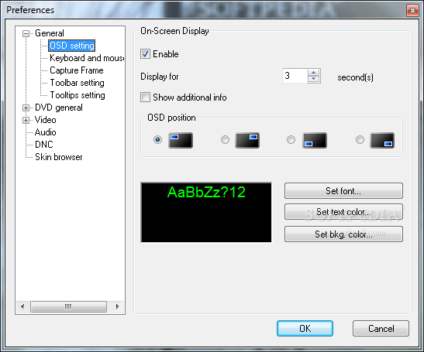This screenshot has height=352, width=424.
Task: Click the OSD font preview box
Action: (206, 212)
